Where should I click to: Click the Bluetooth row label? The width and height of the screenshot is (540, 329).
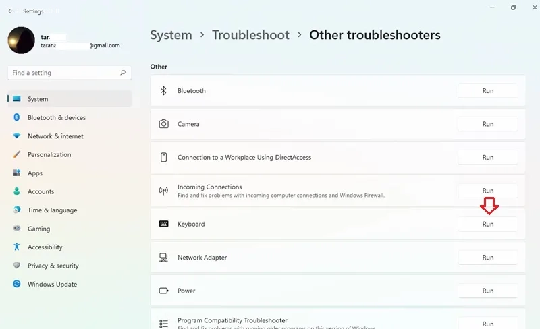[192, 91]
